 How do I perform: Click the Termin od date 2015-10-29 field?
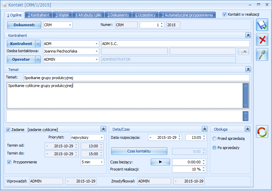(x=62, y=146)
